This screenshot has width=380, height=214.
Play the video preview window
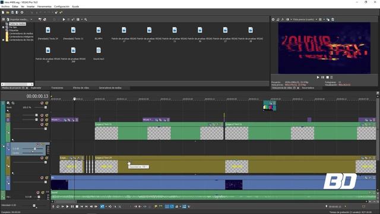pyautogui.click(x=318, y=77)
